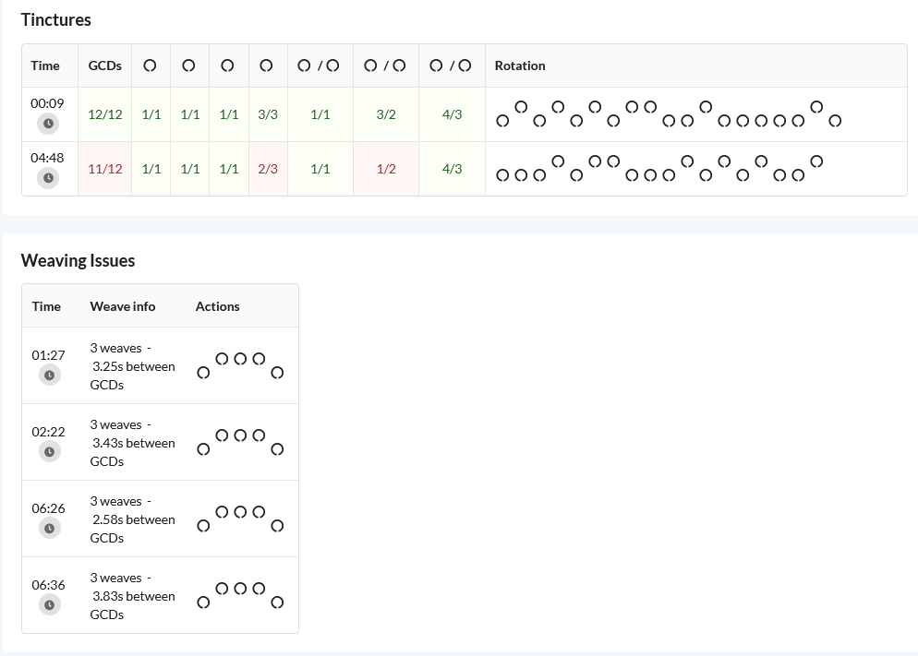
Task: Click last rotation icon in 00:09 tincture row
Action: (836, 121)
